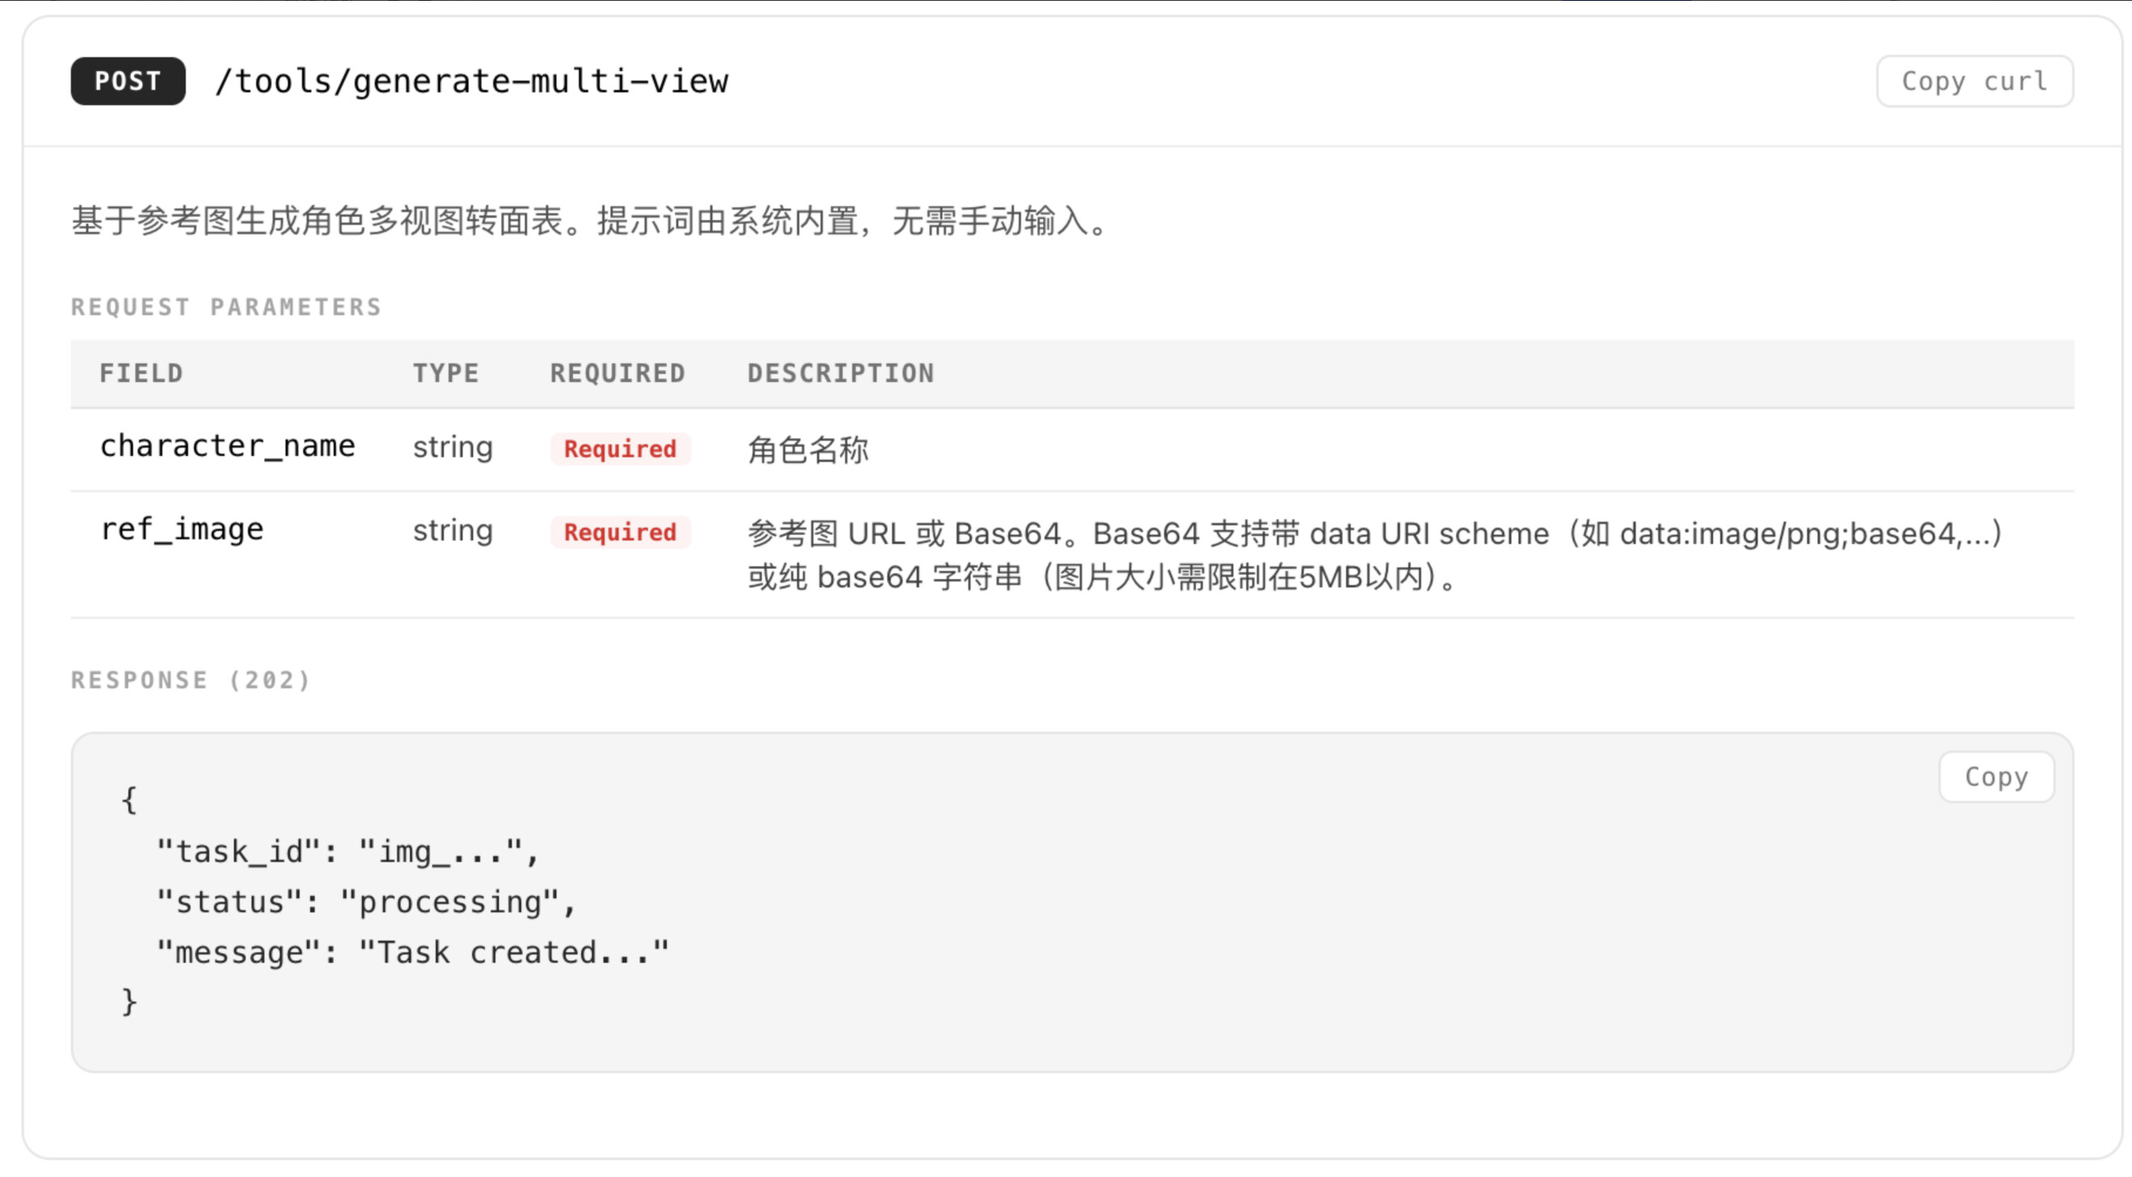Click the REQUEST PARAMETERS section heading

point(226,307)
